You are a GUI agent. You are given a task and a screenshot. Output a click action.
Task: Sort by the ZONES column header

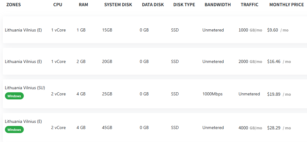pyautogui.click(x=14, y=5)
